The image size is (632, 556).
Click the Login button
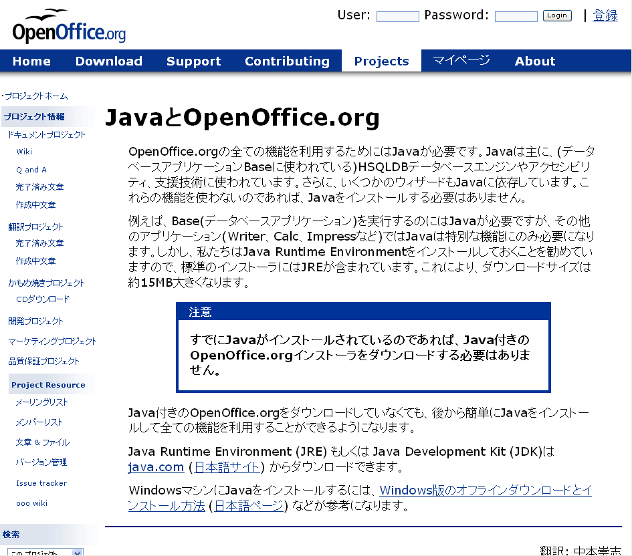click(557, 15)
